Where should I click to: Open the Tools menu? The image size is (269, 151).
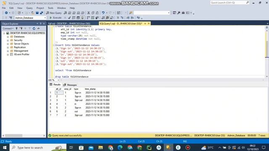tap(50, 8)
